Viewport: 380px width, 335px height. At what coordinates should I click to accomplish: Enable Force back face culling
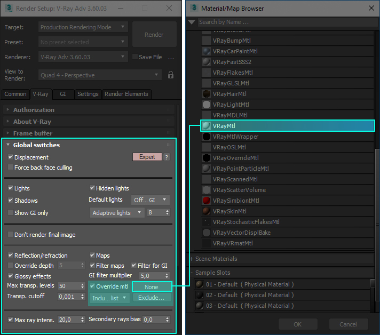point(11,167)
